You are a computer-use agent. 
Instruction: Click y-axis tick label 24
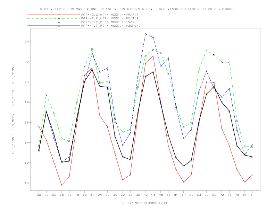tap(26, 42)
